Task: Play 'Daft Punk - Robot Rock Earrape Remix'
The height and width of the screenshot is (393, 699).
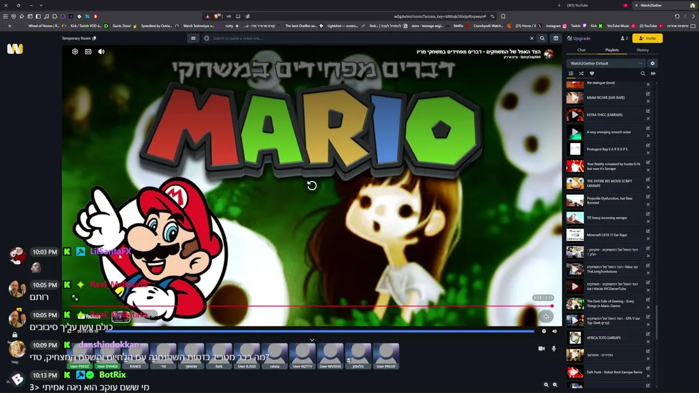Action: 574,372
